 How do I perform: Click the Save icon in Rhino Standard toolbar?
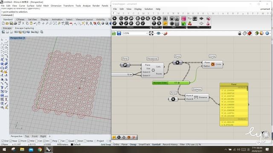click(x=12, y=23)
